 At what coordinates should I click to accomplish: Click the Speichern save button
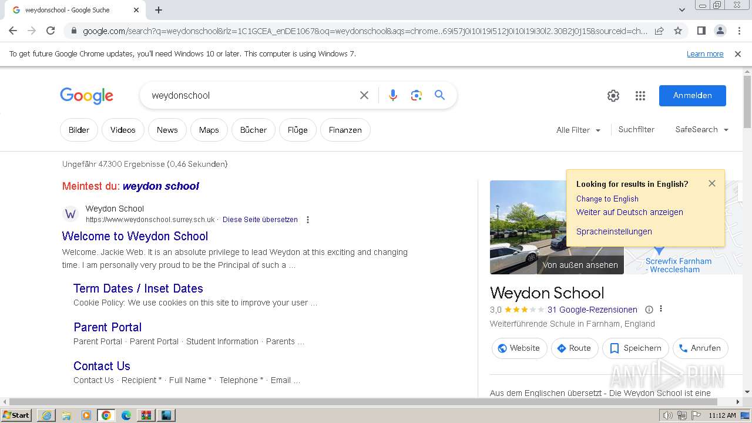click(636, 348)
